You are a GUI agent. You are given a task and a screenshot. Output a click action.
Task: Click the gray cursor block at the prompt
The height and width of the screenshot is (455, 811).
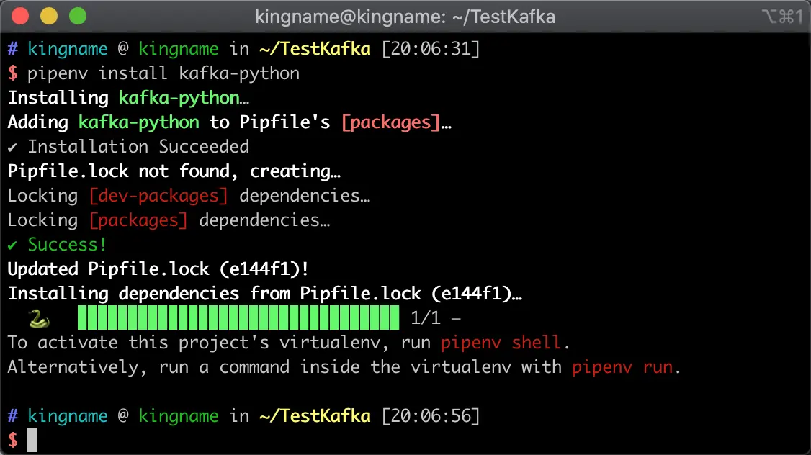32,440
